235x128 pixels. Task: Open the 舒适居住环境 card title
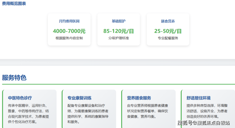pos(198,98)
